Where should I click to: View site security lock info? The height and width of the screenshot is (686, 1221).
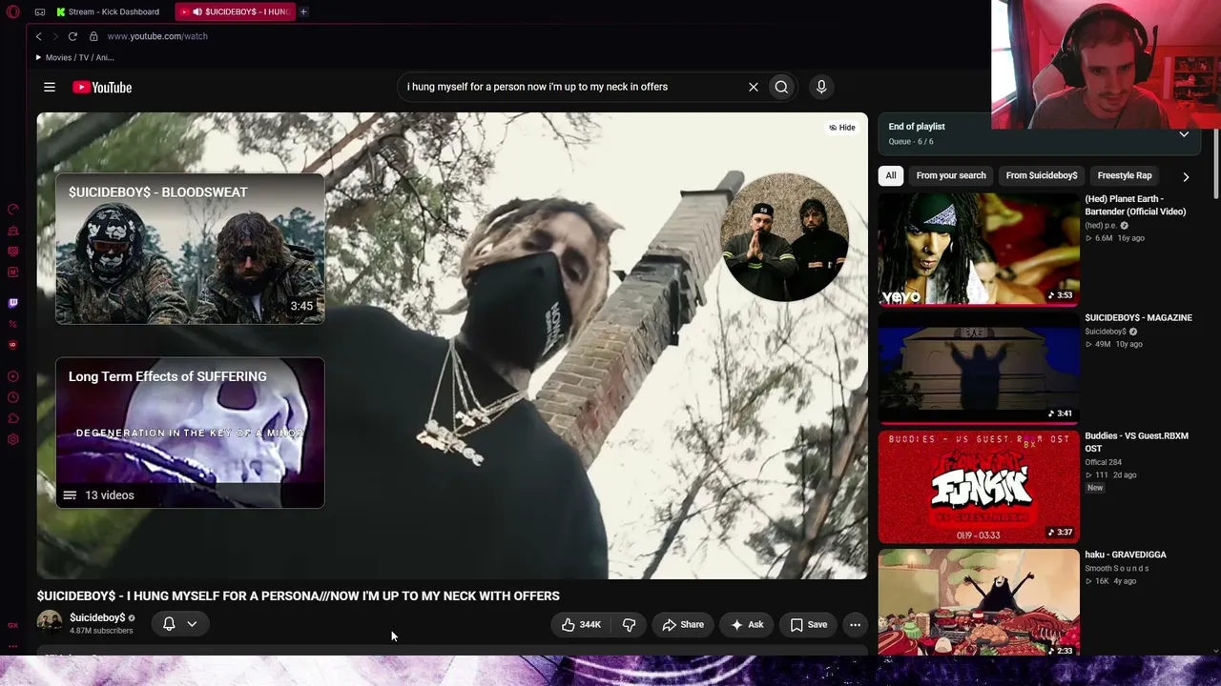(x=93, y=36)
